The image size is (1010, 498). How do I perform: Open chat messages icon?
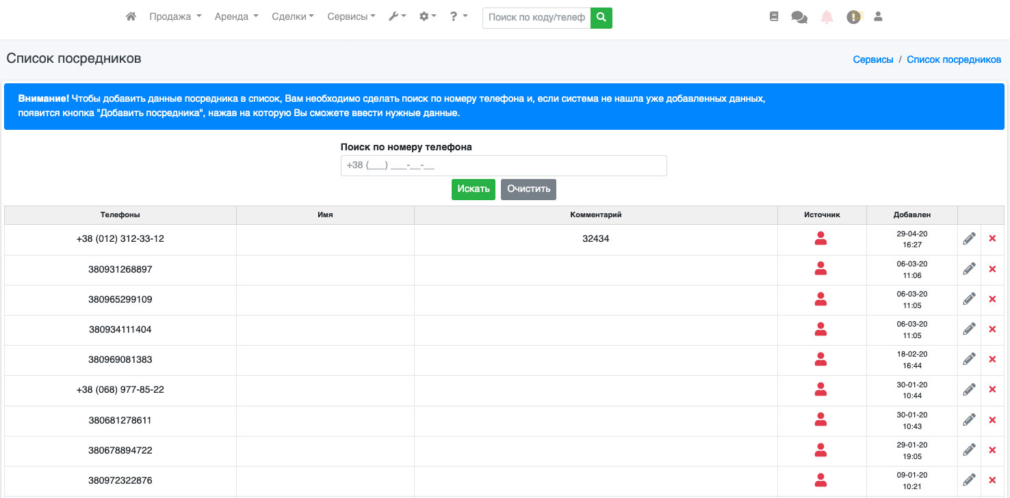click(x=799, y=17)
